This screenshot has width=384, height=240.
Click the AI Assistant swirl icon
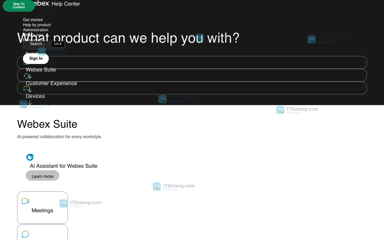pyautogui.click(x=30, y=157)
